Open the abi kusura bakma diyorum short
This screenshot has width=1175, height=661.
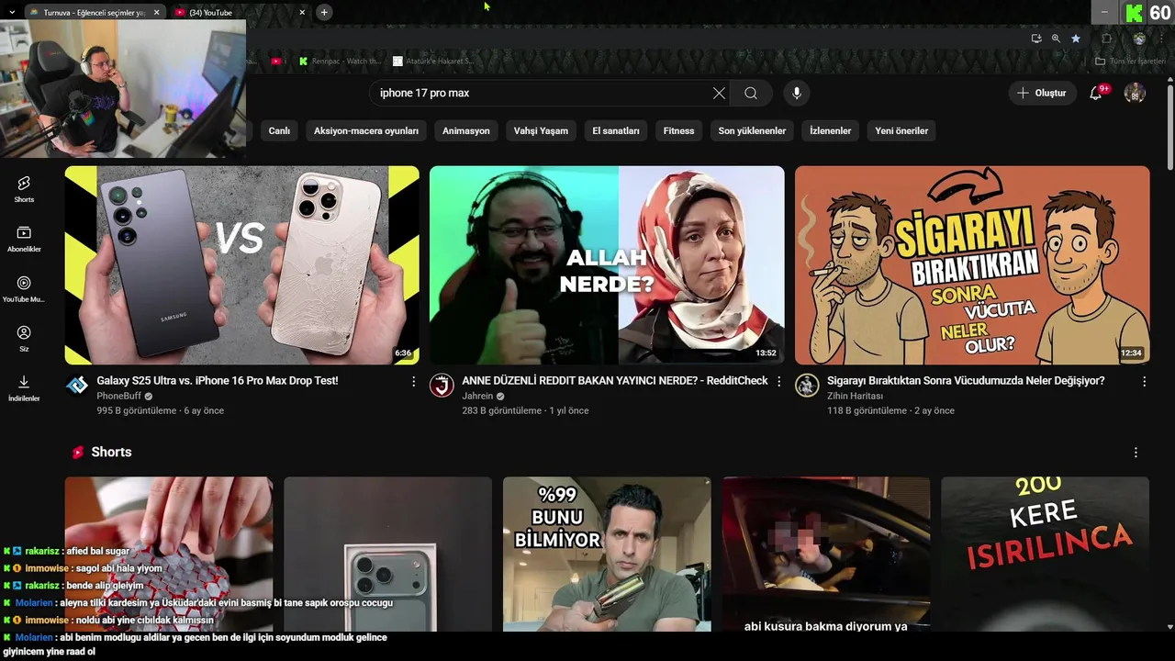coord(826,555)
